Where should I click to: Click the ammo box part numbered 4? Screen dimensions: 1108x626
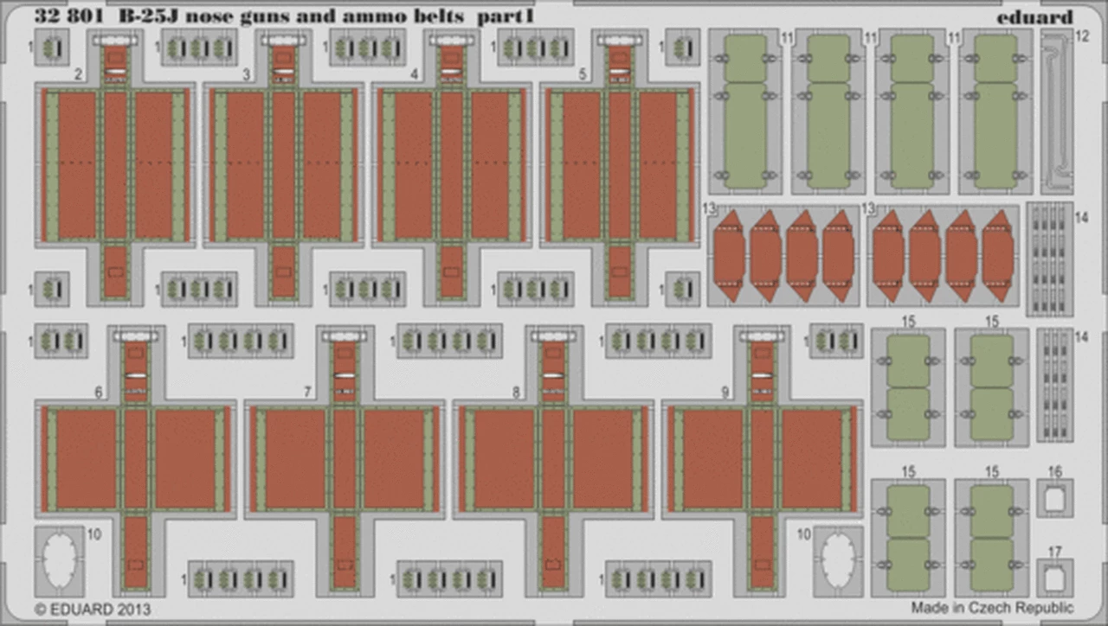coord(451,166)
